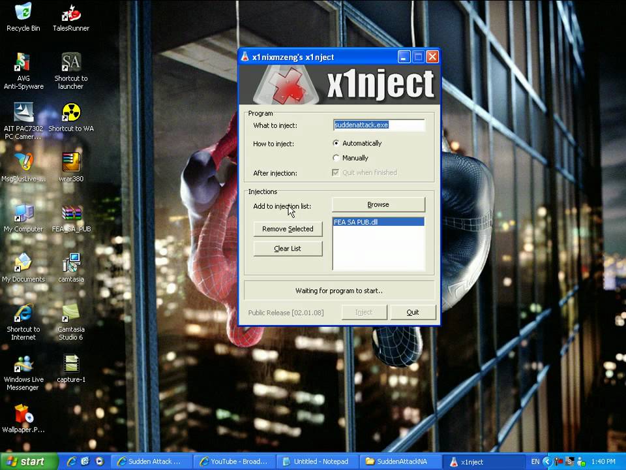Switch to Sudden Attack taskbar window
Screen dimensions: 626x470
pyautogui.click(x=151, y=462)
